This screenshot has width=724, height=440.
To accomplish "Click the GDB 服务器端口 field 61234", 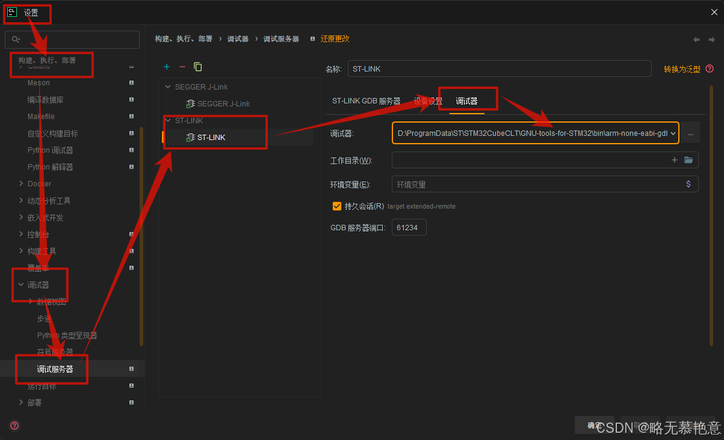I will [x=409, y=228].
